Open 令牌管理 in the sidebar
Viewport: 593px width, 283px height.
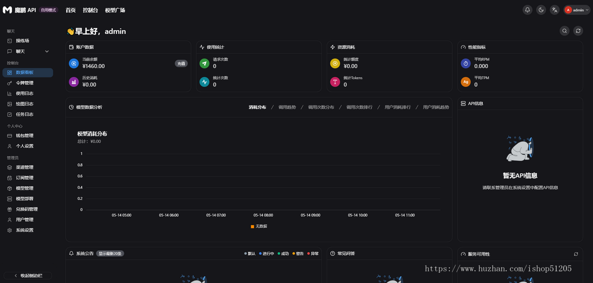coord(28,83)
